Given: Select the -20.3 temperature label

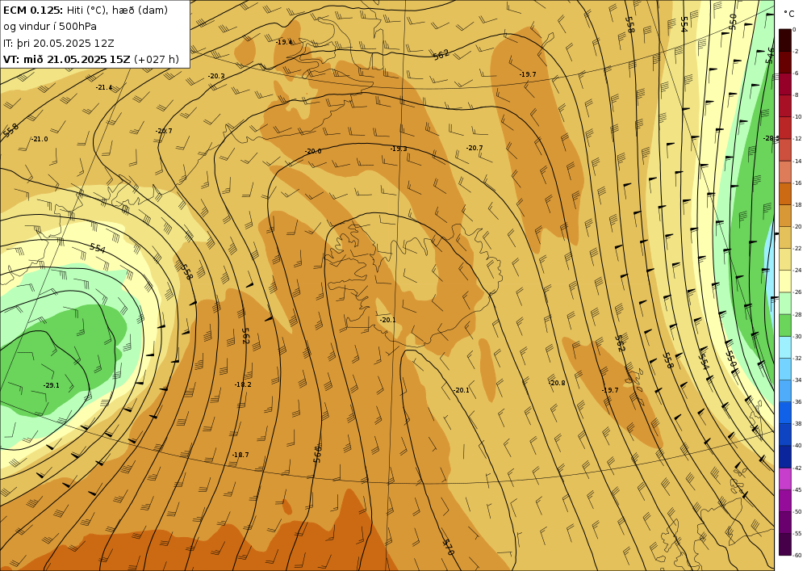Looking at the screenshot, I should 216,76.
